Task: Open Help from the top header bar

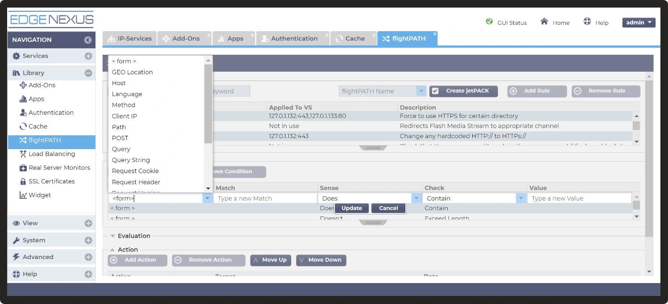Action: 596,22
